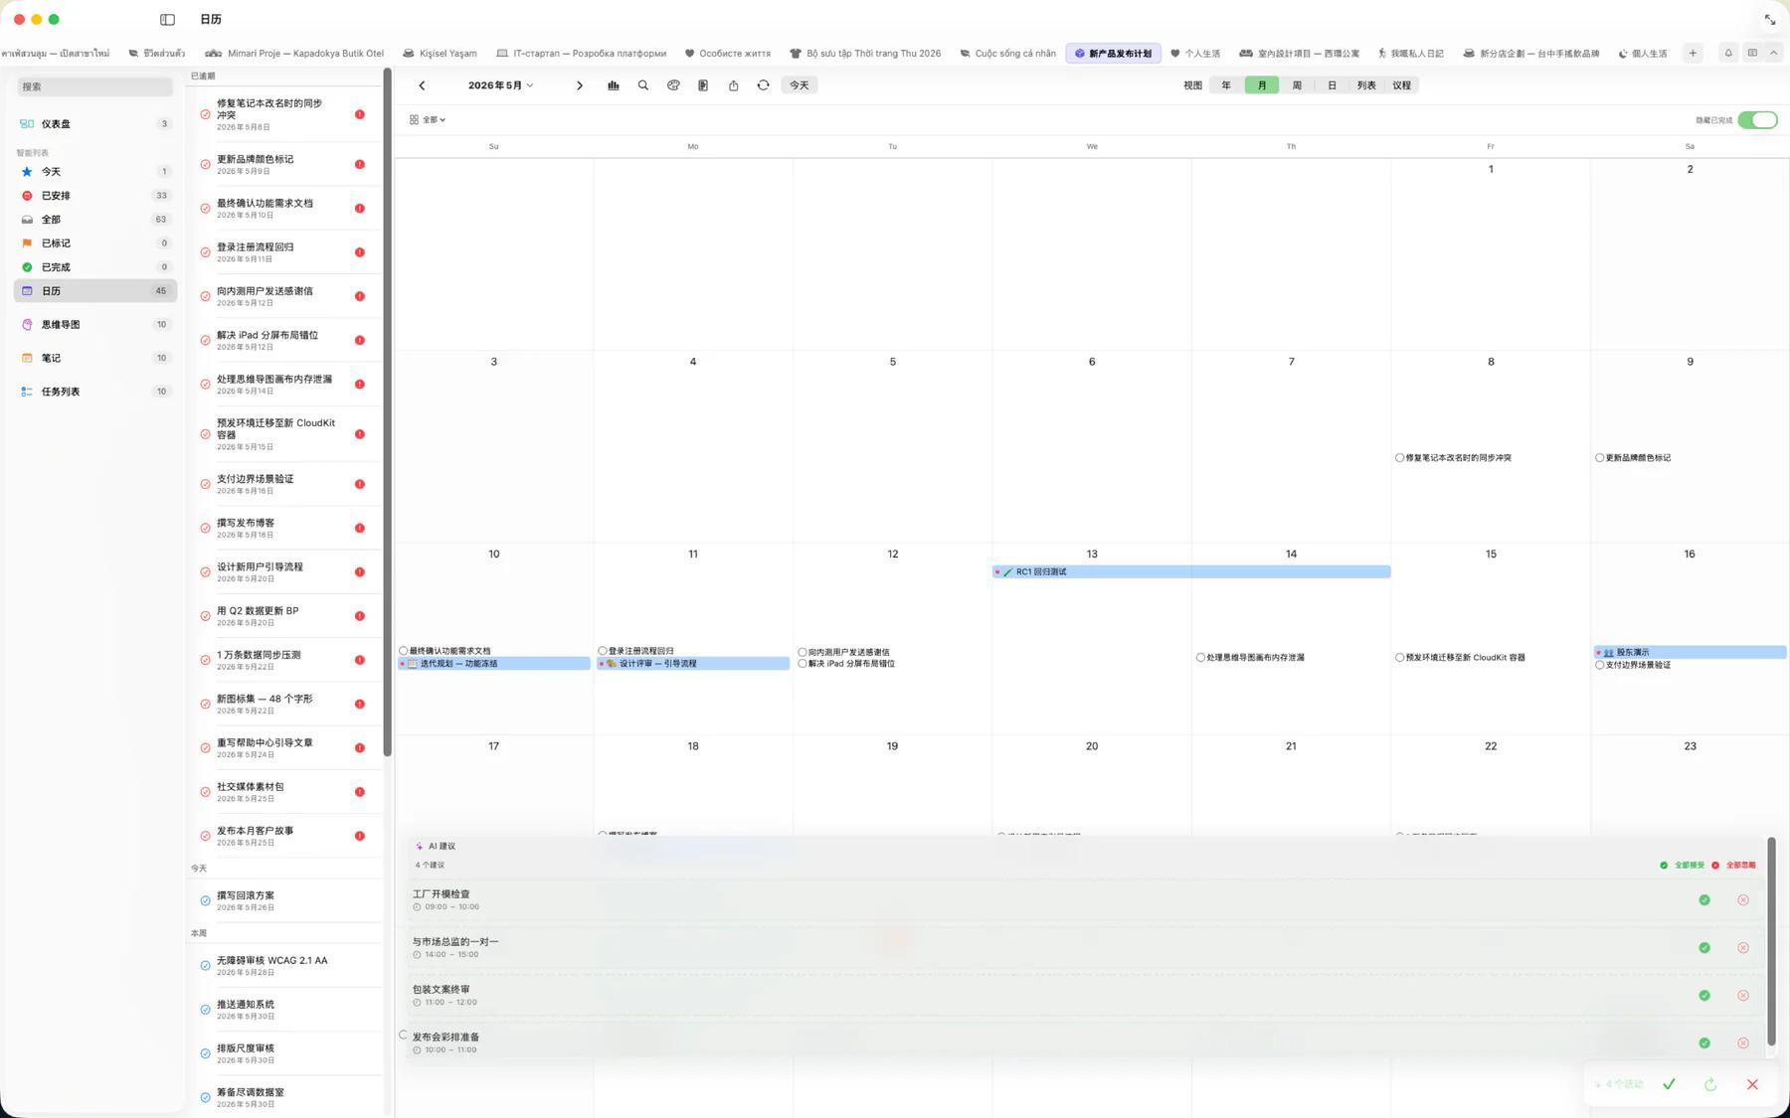This screenshot has height=1118, width=1790.
Task: Open the 已安排 smart list
Action: point(94,196)
